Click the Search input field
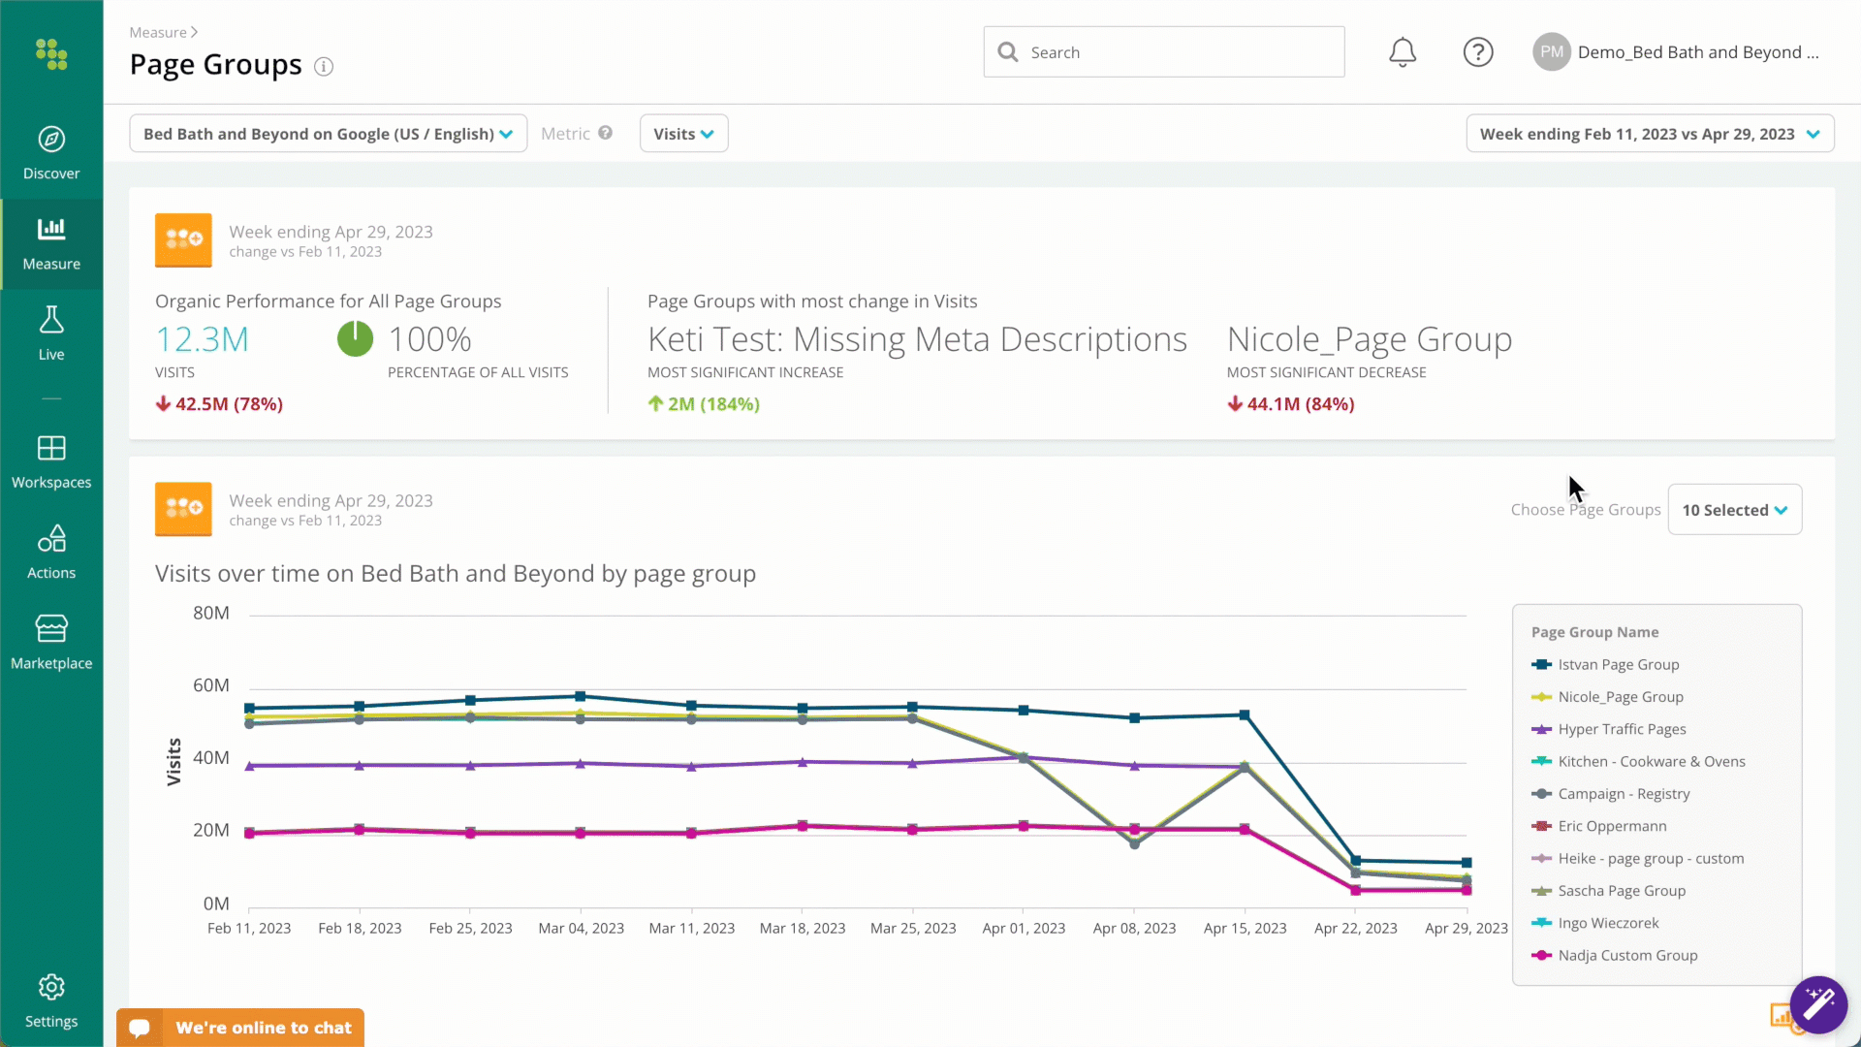Viewport: 1861px width, 1047px height. [x=1164, y=52]
